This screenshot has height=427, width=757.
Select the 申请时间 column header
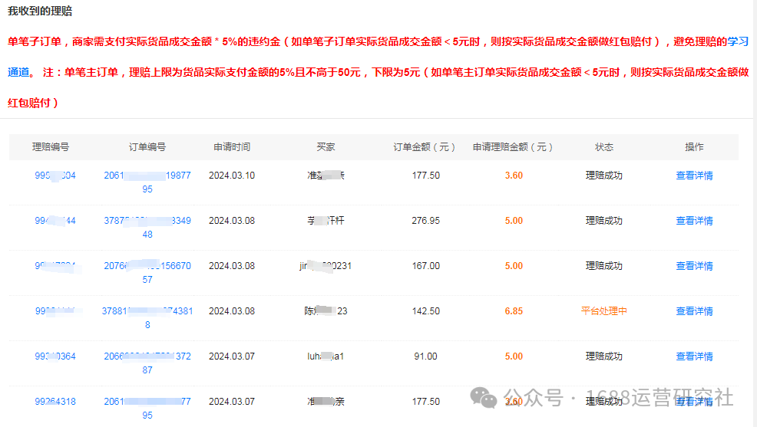[232, 147]
